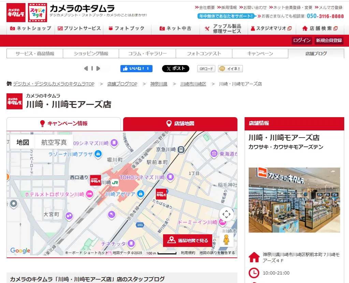Click the 利用規約 link on the map

188,253
